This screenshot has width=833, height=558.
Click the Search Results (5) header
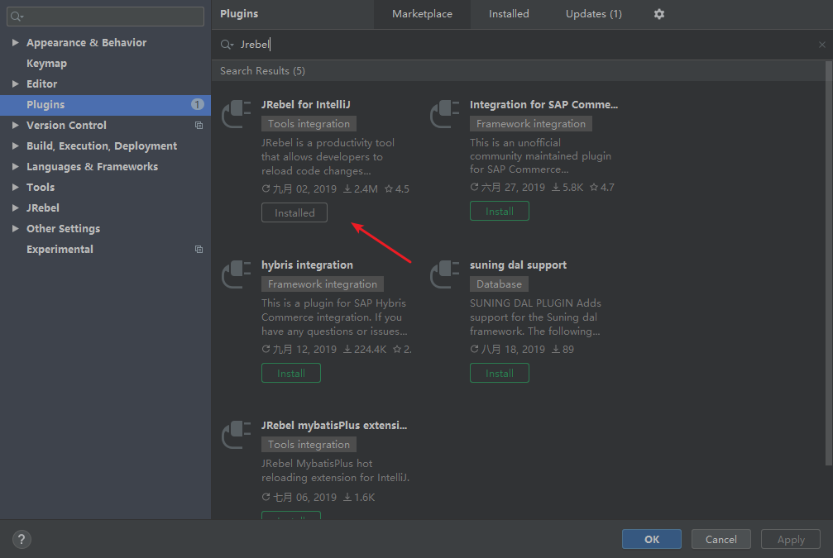(262, 71)
